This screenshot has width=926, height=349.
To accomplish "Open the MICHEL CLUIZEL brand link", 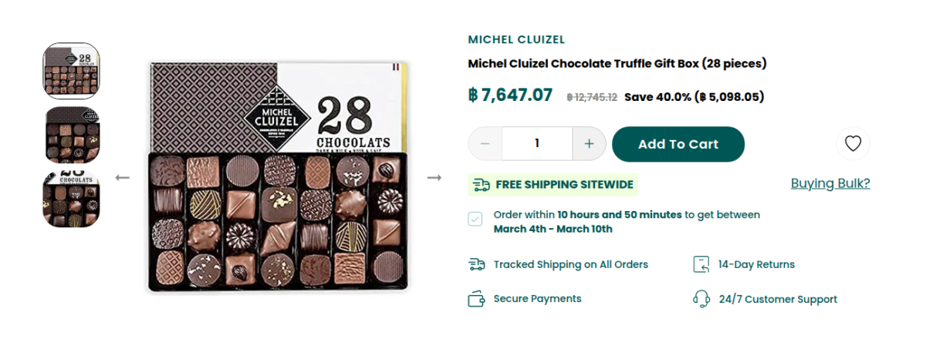I will 516,39.
